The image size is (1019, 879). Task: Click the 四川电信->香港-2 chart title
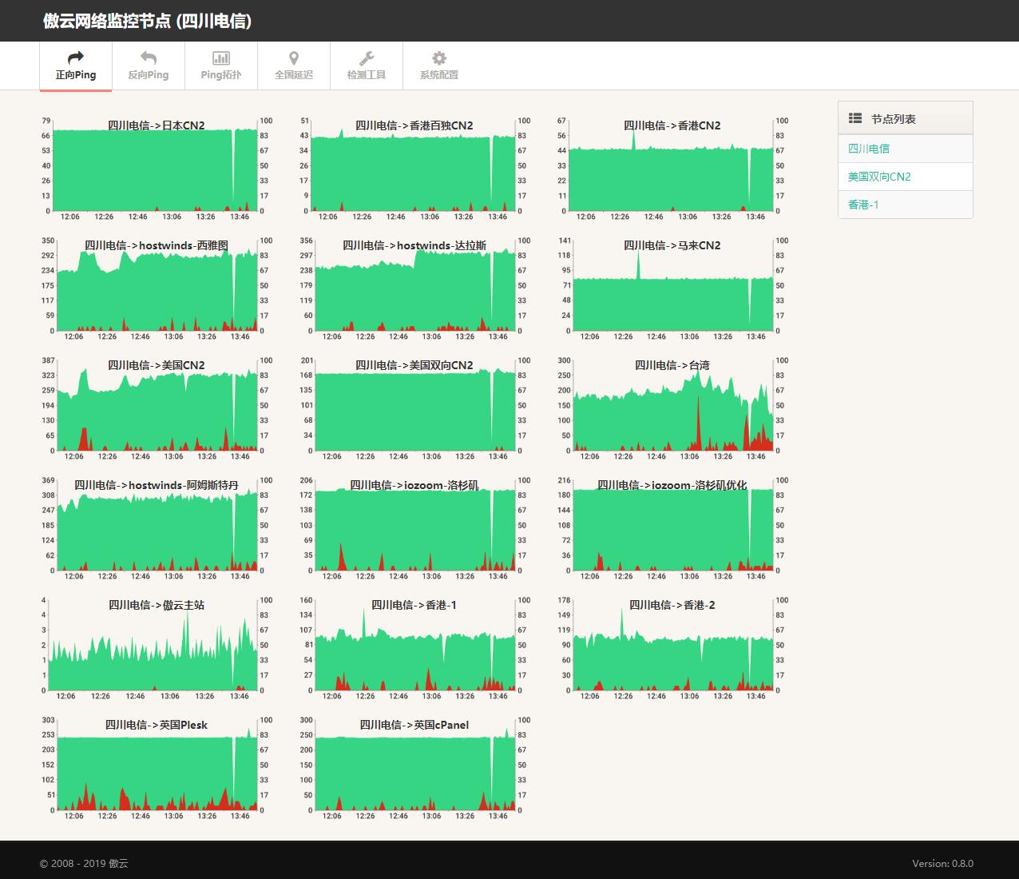[x=672, y=605]
